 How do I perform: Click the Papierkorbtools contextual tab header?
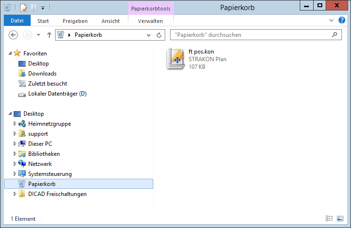pyautogui.click(x=151, y=9)
